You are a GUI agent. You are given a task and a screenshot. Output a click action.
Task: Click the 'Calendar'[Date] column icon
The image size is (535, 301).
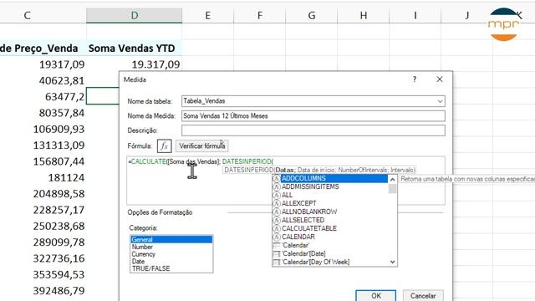(x=277, y=254)
